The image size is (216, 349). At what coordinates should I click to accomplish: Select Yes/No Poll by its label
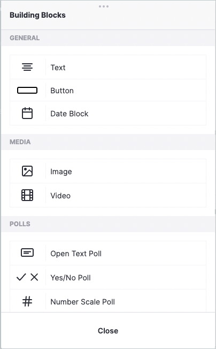pyautogui.click(x=71, y=278)
